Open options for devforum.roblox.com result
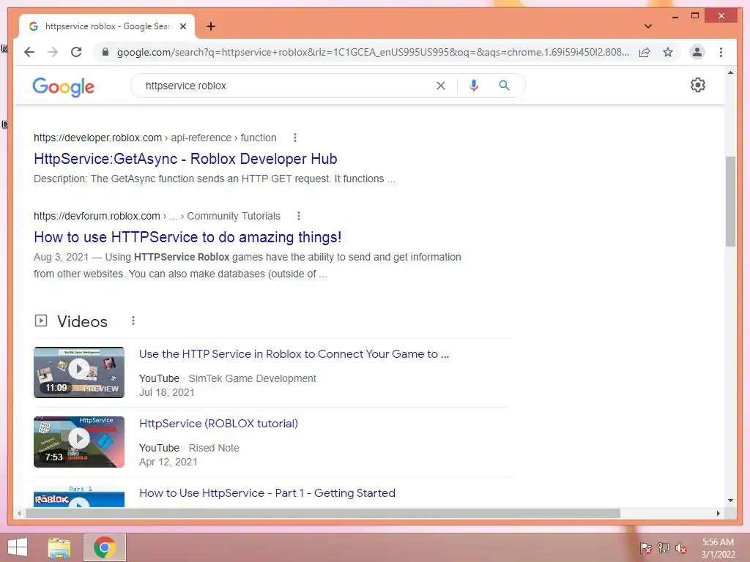 (299, 216)
